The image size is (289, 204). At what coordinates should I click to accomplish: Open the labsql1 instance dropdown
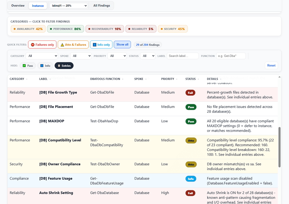[x=69, y=6]
